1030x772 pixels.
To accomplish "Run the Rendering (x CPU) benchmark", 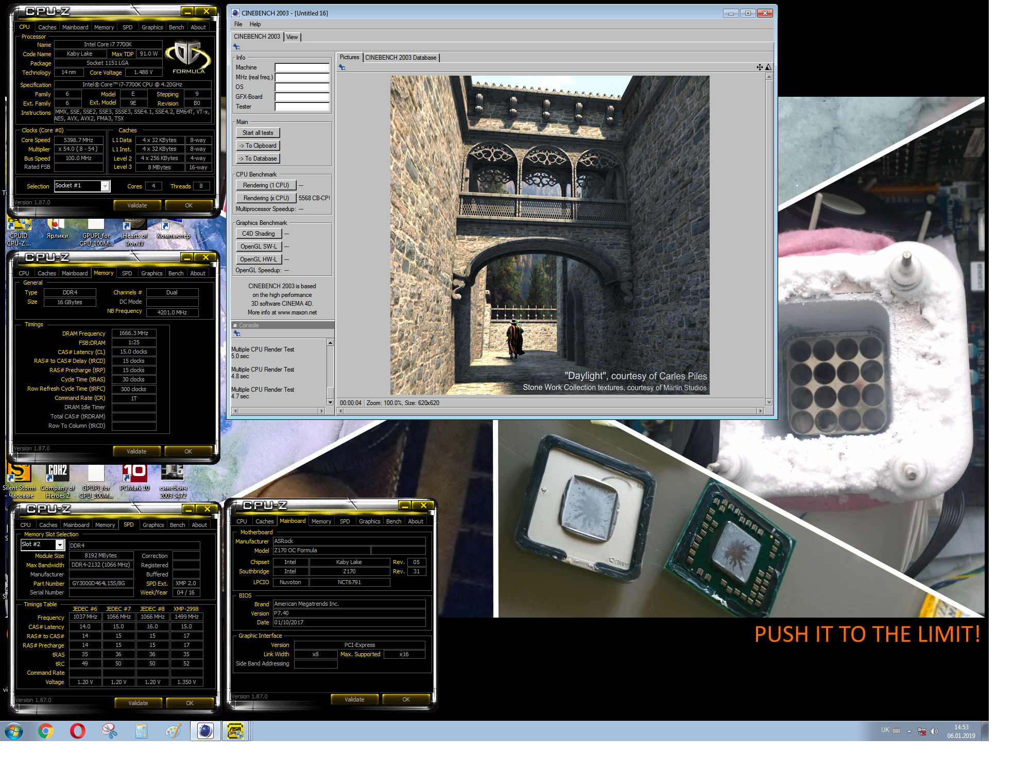I will [x=266, y=198].
